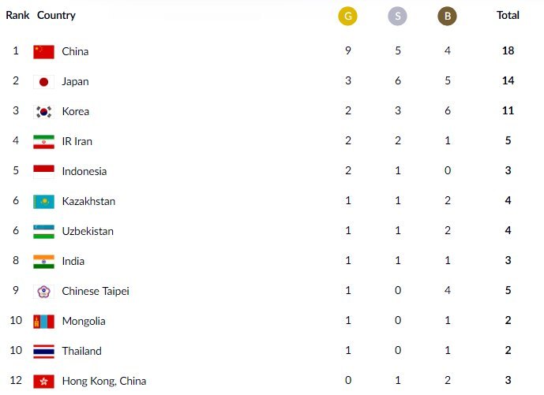Viewport: 544px width, 395px height.
Task: Sort by the Total column header
Action: [508, 15]
